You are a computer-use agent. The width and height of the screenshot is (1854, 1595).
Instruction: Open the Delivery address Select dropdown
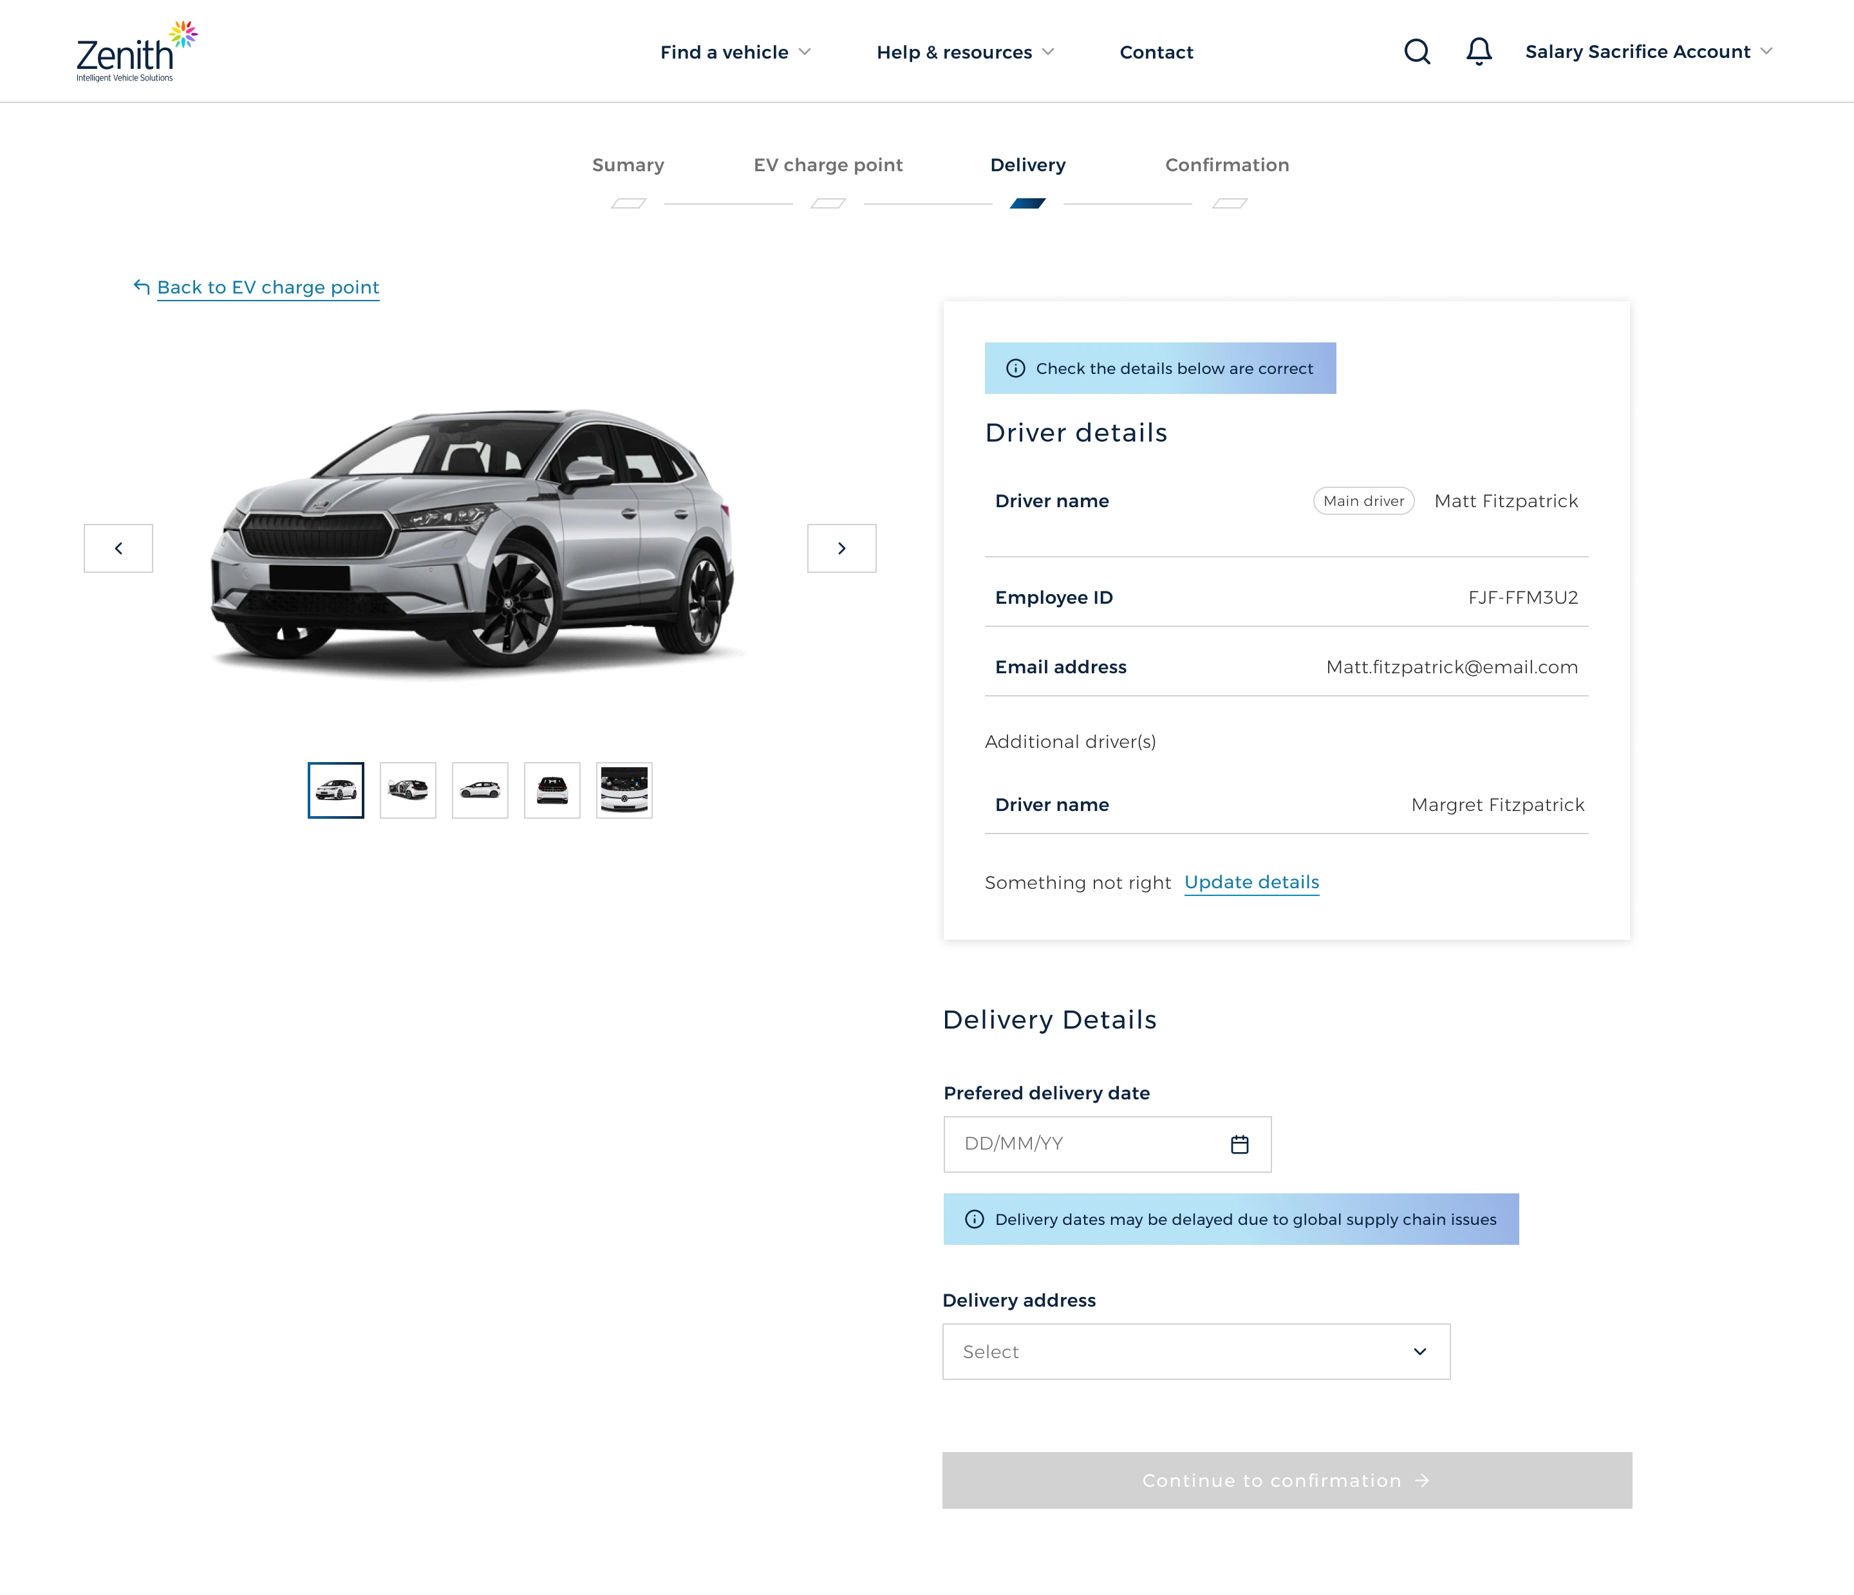[1196, 1352]
